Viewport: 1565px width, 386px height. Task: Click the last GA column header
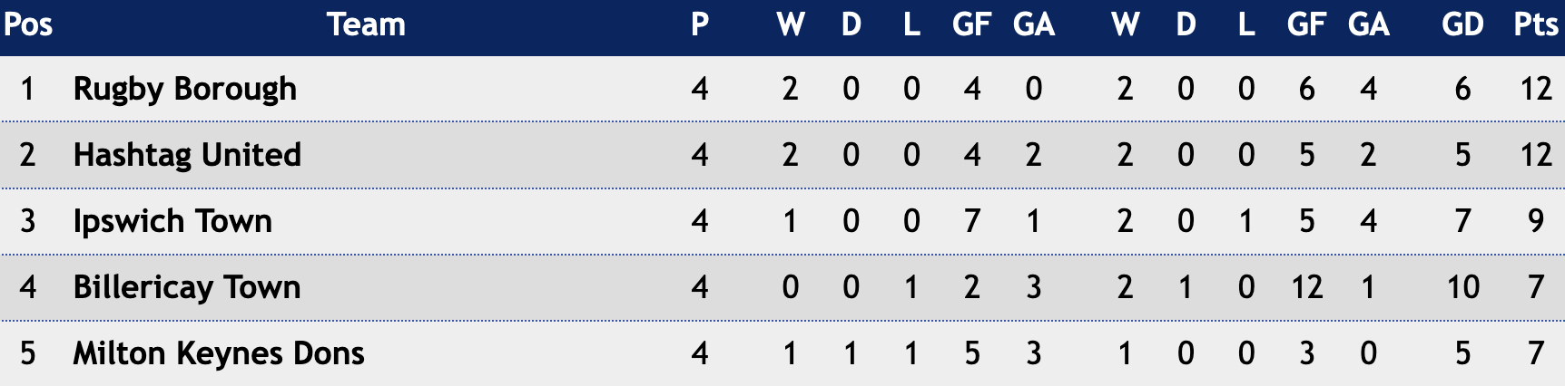pos(1368,24)
